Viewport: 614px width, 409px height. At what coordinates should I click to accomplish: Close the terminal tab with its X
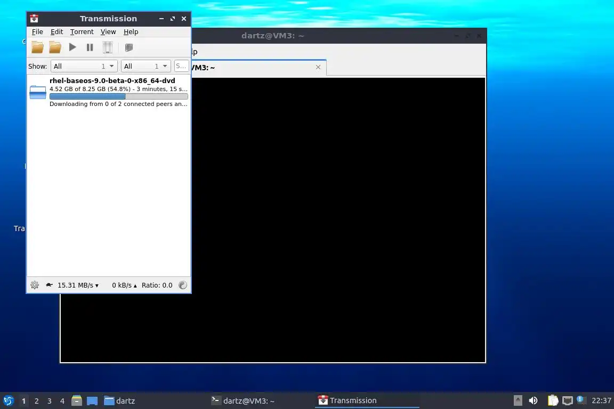point(318,67)
